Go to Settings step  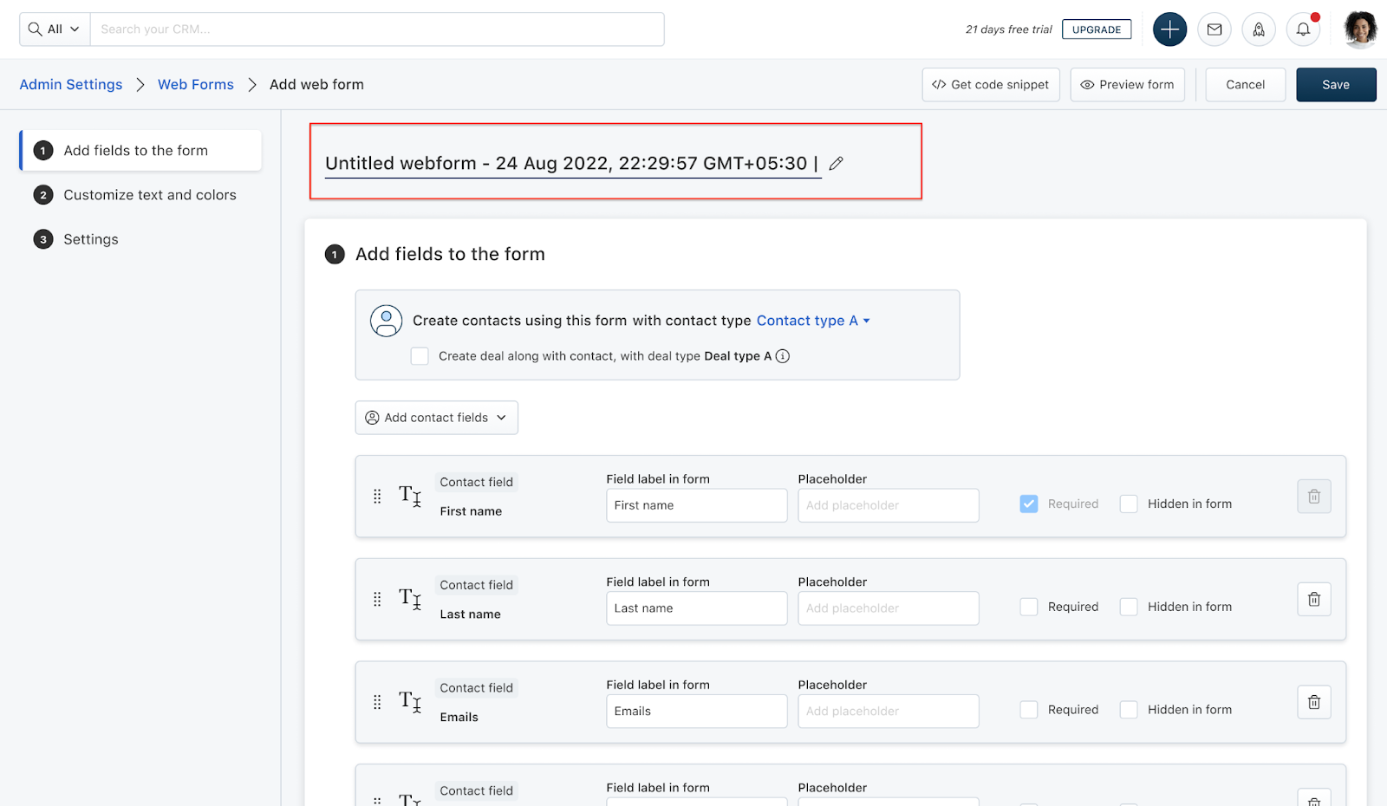tap(76, 239)
